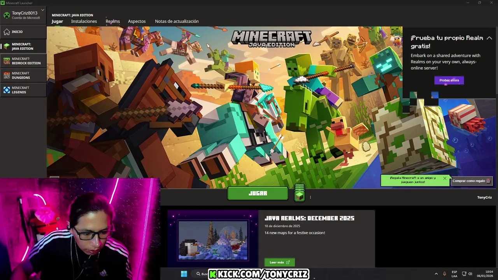The height and width of the screenshot is (280, 498).
Task: Collapse the Realm promo panel chevron
Action: click(x=489, y=38)
